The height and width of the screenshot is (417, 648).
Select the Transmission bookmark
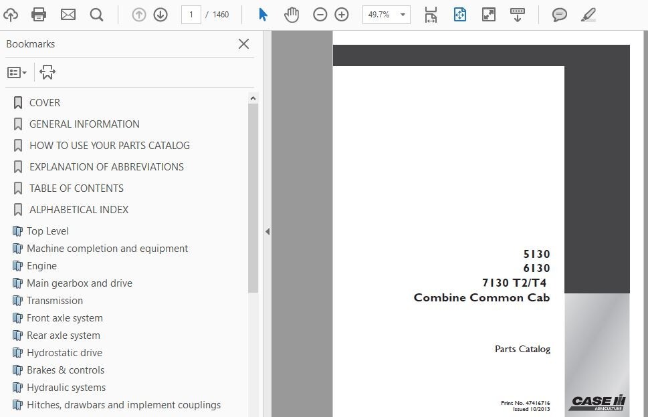point(55,301)
